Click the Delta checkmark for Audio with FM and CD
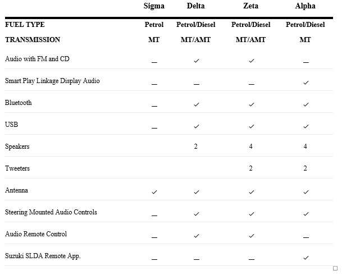Viewport: 351px width, 275px height. [x=196, y=60]
